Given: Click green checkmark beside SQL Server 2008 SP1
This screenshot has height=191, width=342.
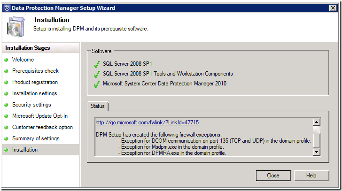Looking at the screenshot, I should (97, 64).
